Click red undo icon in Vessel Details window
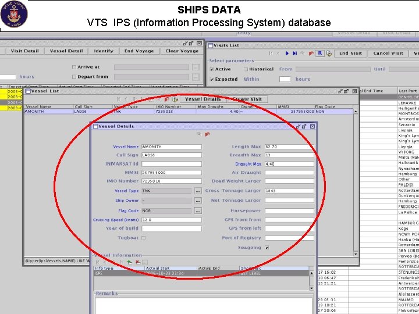The image size is (419, 314). pyautogui.click(x=207, y=134)
